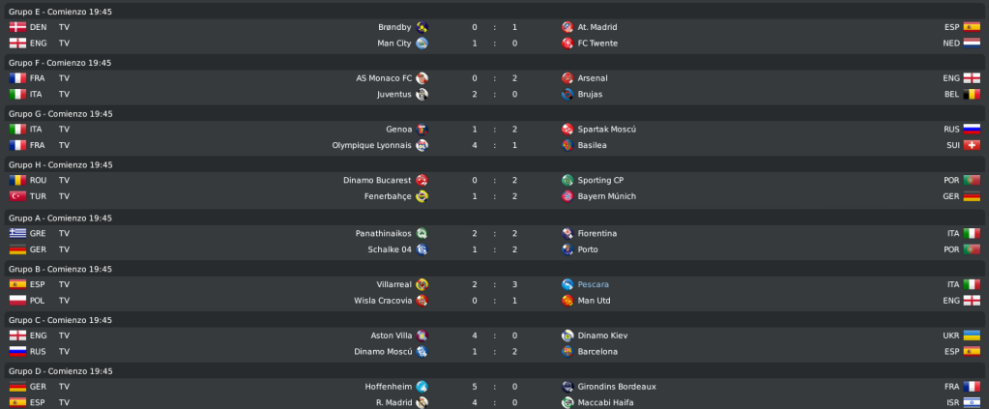Open the Olympique Lyonnais vs Basilea match row
Screen dimensions: 989x409
pos(495,145)
